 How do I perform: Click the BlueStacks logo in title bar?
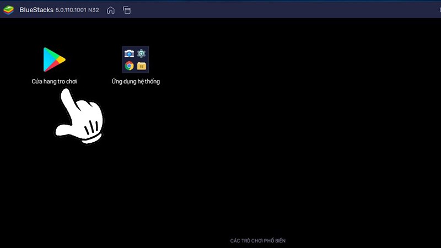coord(8,10)
